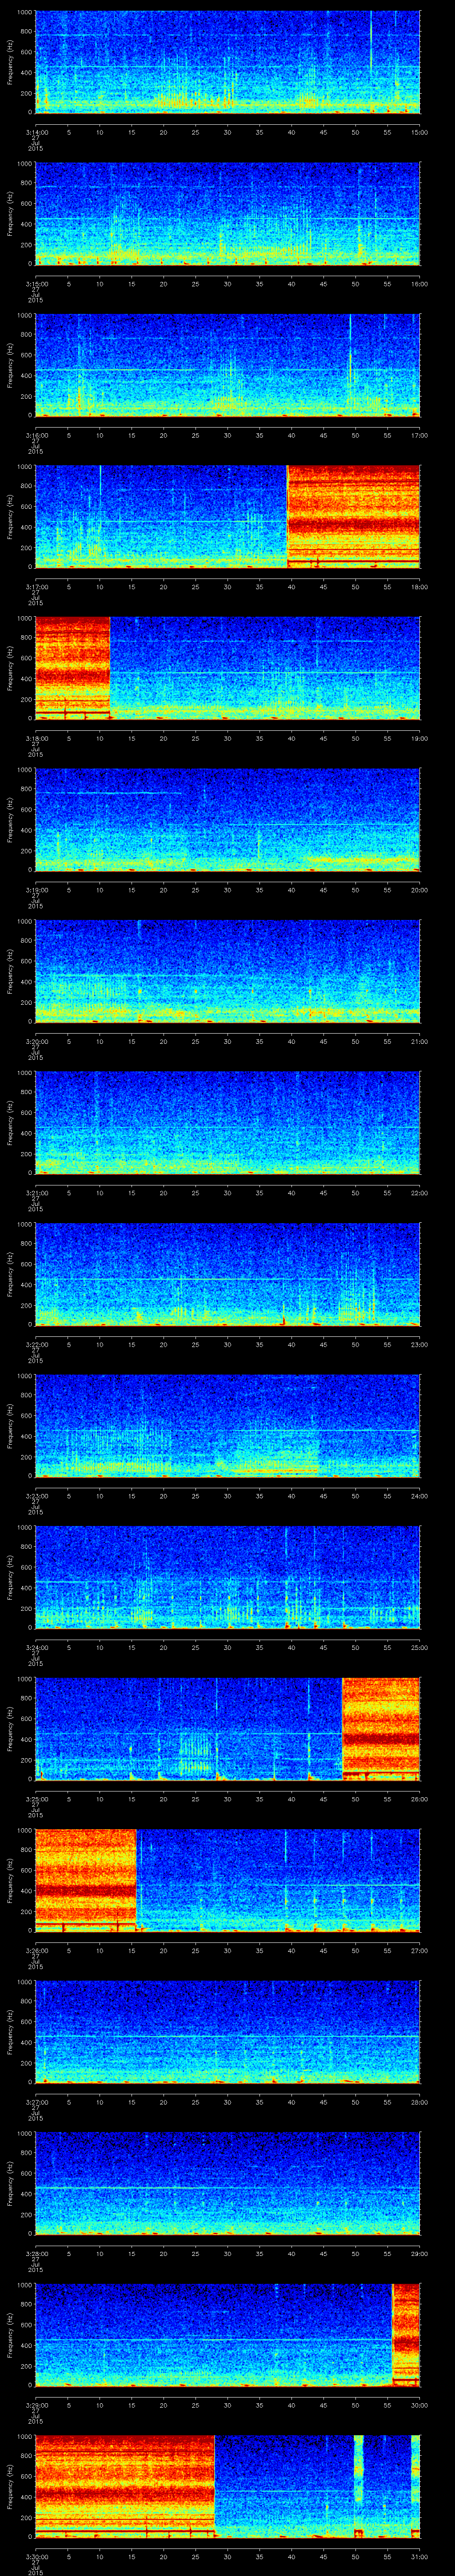Click the 26:00 end time label
The width and height of the screenshot is (455, 2576).
[x=420, y=1799]
